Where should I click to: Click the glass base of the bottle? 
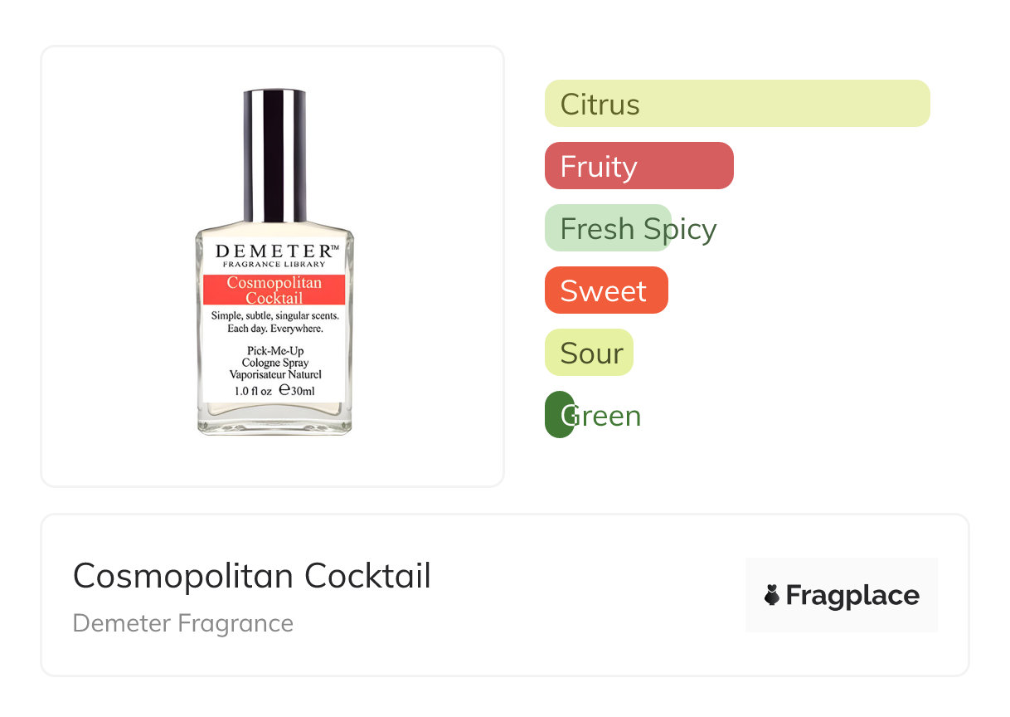click(x=274, y=421)
